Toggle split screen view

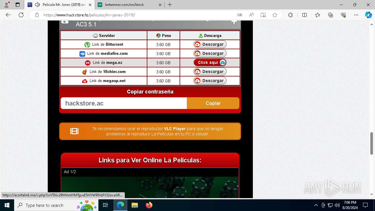pyautogui.click(x=304, y=15)
